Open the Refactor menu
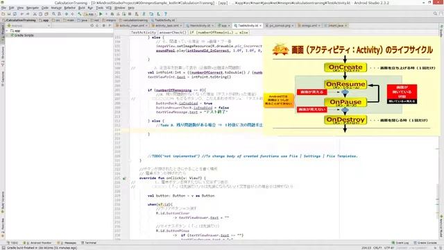This screenshot has height=250, width=444. (69, 8)
